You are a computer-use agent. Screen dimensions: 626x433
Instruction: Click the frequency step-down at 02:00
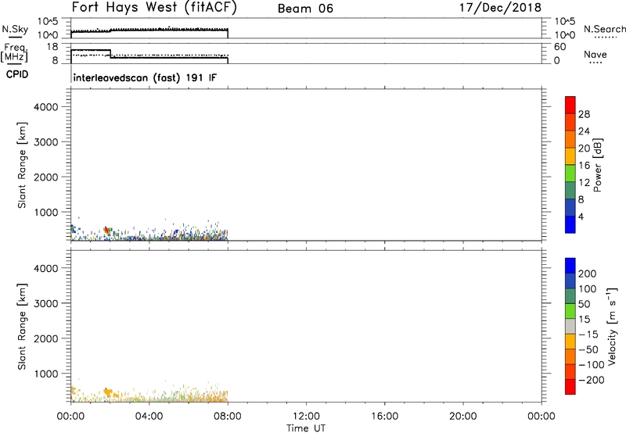click(x=110, y=54)
